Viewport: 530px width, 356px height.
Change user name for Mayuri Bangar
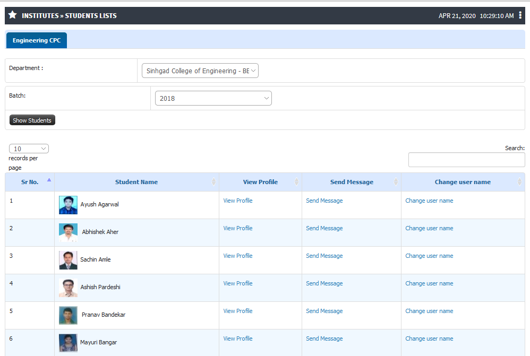[x=429, y=339]
